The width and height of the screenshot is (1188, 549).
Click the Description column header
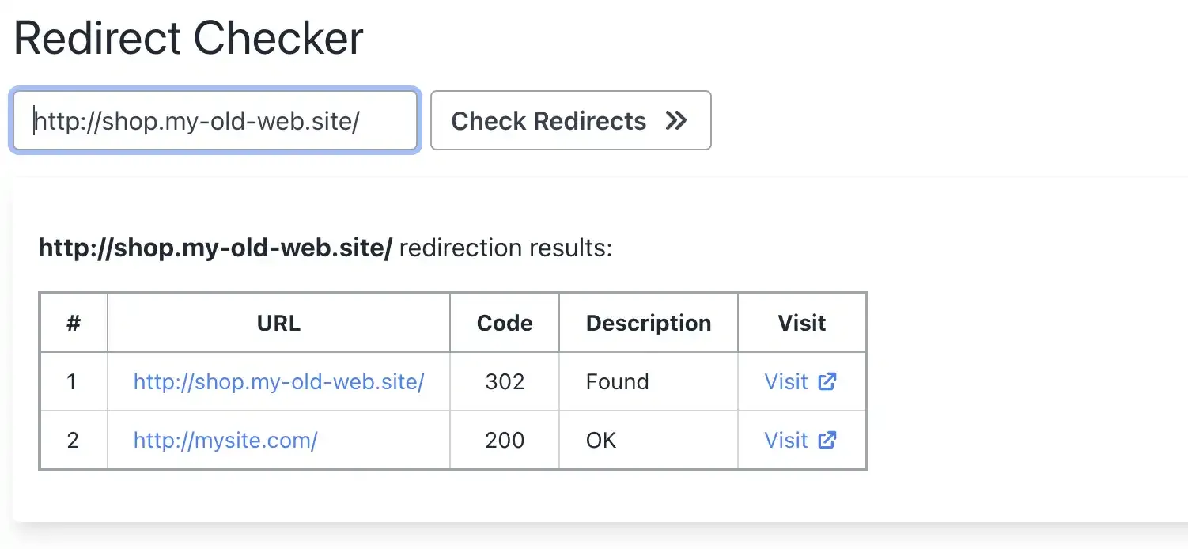pyautogui.click(x=648, y=323)
